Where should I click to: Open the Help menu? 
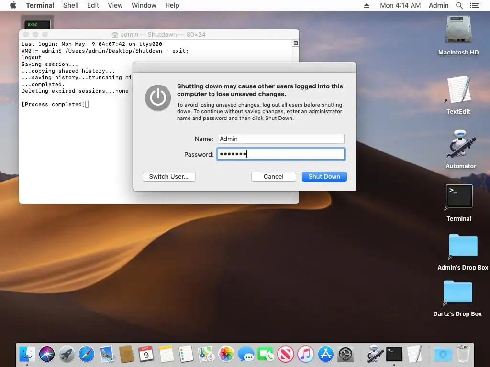coord(172,5)
